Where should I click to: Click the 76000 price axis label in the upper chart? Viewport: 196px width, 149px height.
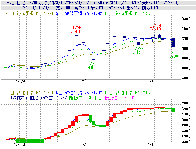pyautogui.click(x=186, y=19)
